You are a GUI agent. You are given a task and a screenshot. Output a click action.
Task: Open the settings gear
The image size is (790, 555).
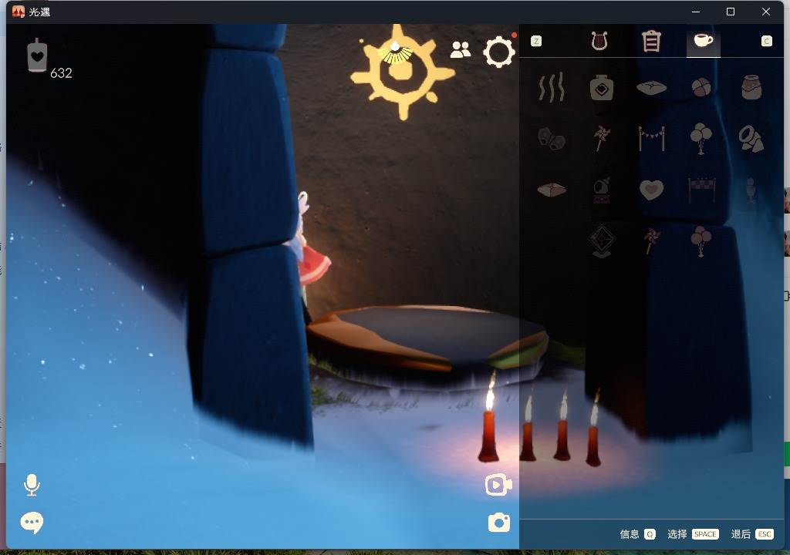click(x=499, y=52)
